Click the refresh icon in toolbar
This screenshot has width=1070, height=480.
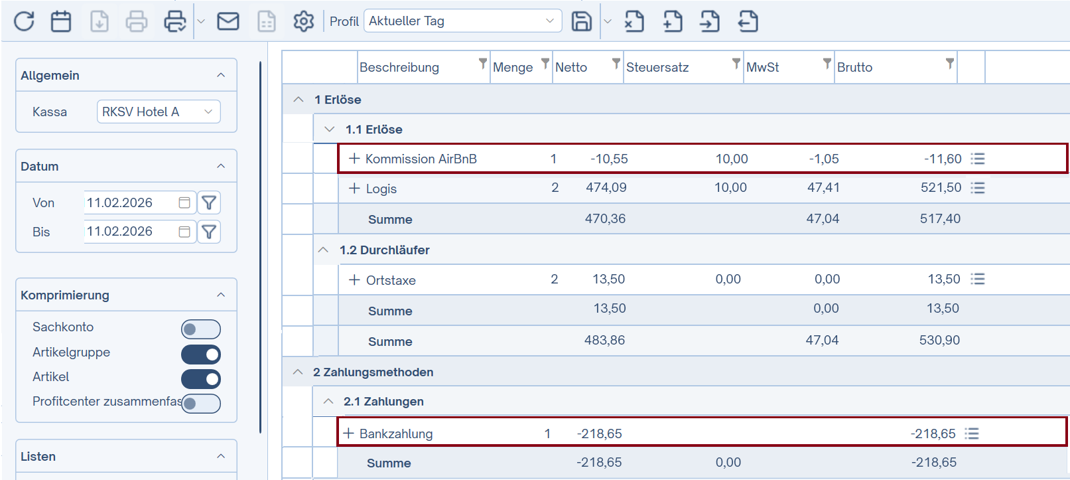click(25, 21)
